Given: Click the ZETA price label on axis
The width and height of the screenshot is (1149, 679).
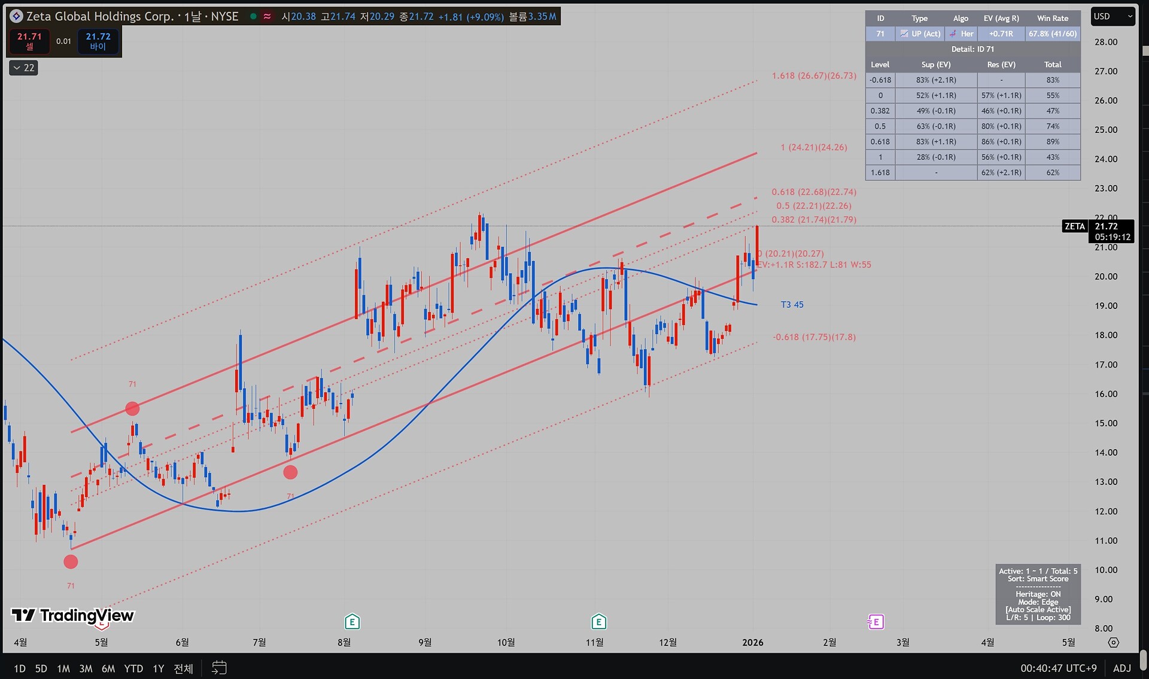Looking at the screenshot, I should [x=1074, y=226].
